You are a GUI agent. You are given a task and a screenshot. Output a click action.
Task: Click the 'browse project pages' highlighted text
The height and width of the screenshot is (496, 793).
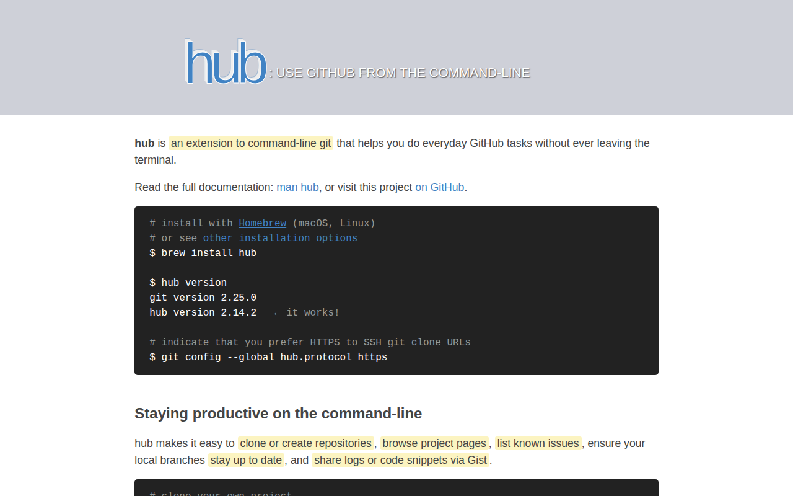[434, 443]
